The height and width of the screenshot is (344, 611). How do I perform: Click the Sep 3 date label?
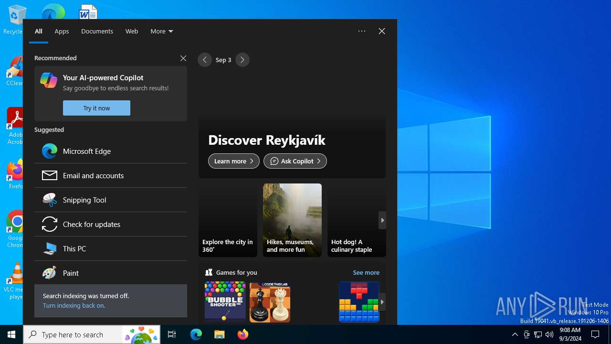click(223, 60)
